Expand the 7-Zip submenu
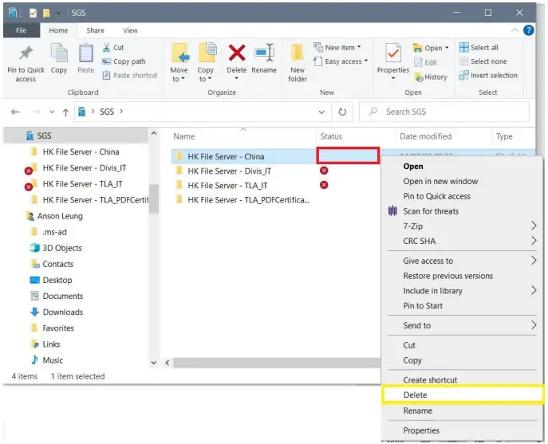 (533, 226)
